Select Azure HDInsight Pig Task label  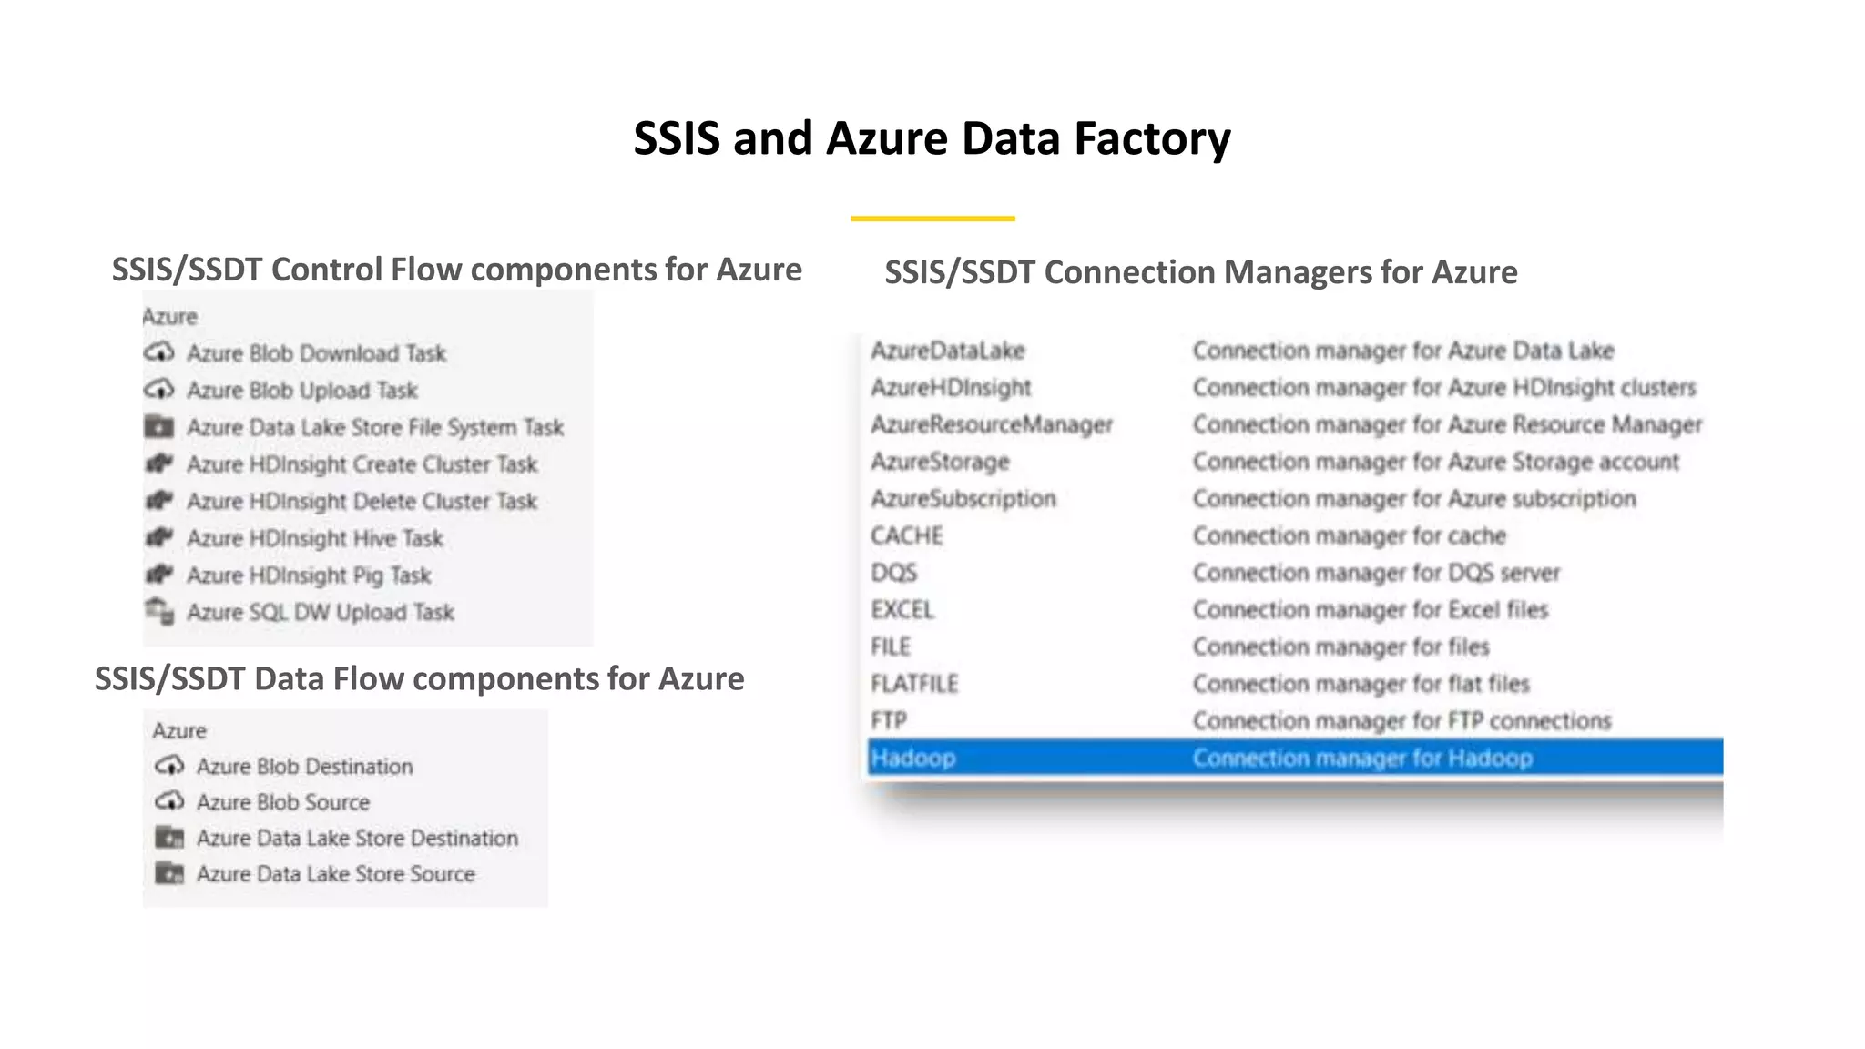309,575
